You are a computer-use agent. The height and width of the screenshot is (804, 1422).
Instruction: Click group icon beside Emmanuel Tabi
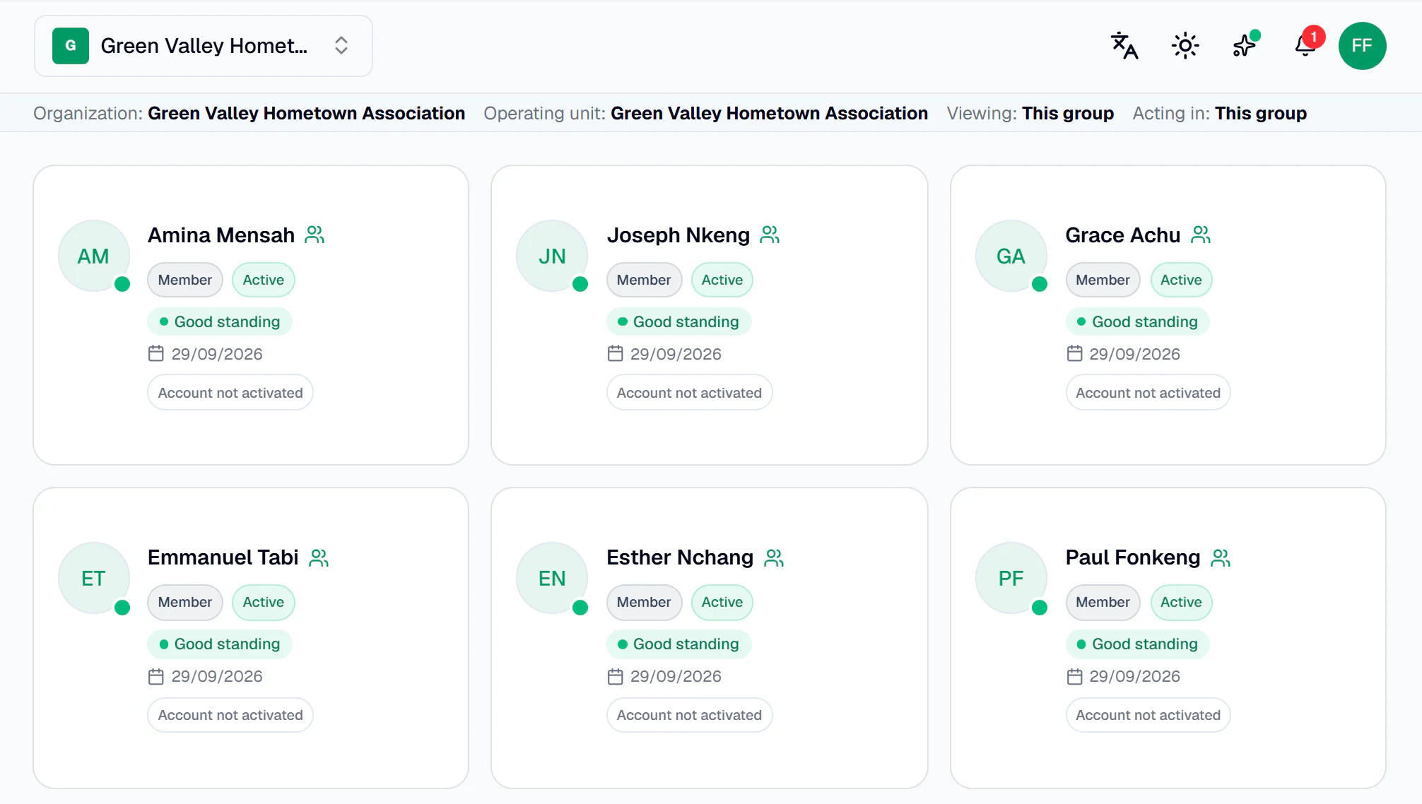coord(319,557)
